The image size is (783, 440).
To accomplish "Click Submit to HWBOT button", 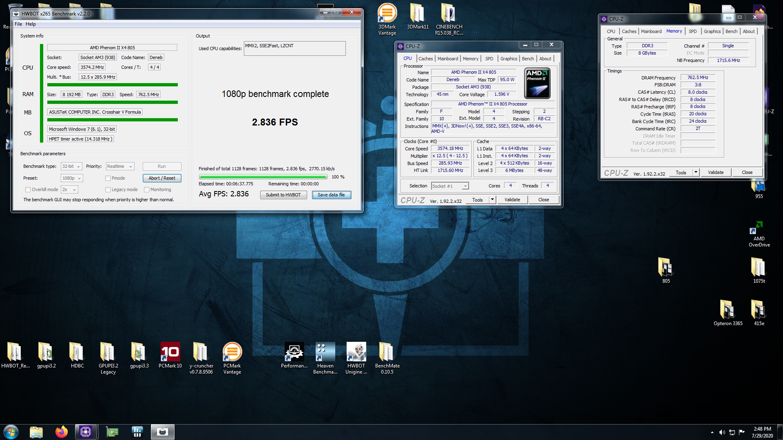I will tap(283, 195).
